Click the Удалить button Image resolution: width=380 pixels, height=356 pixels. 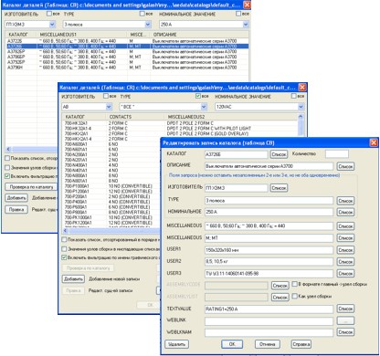(177, 344)
